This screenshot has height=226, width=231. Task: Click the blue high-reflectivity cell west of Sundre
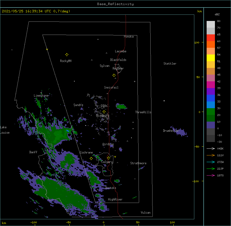click(68, 131)
